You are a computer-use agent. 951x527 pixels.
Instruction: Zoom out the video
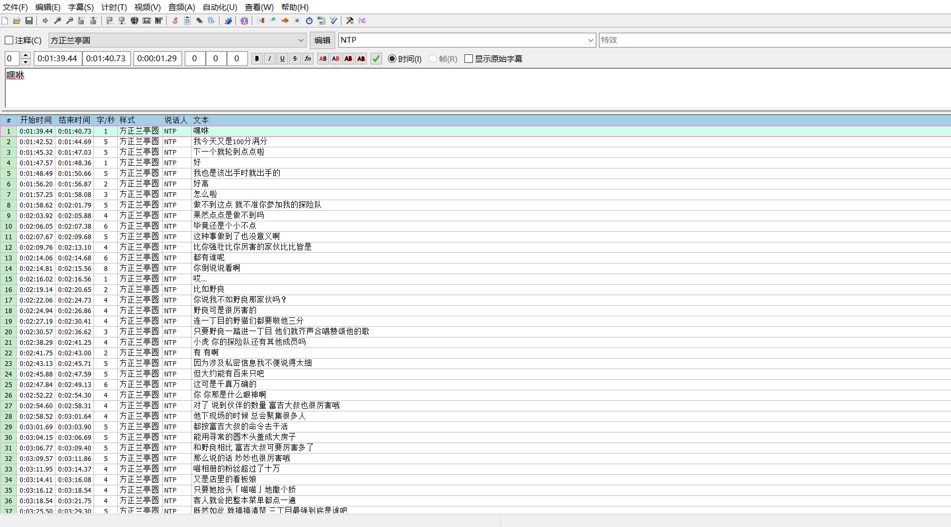(70, 21)
